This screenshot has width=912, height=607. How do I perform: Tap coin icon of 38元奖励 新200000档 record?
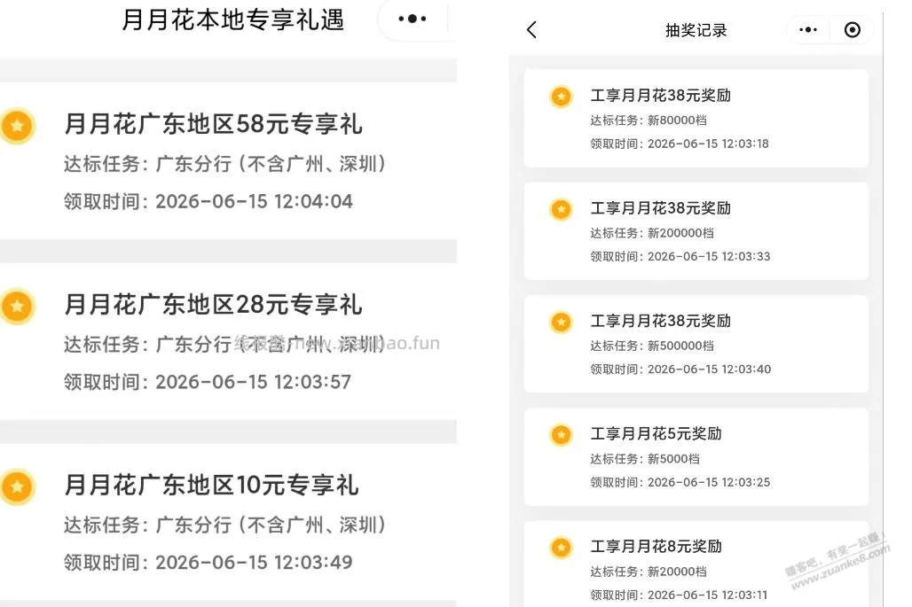[562, 209]
